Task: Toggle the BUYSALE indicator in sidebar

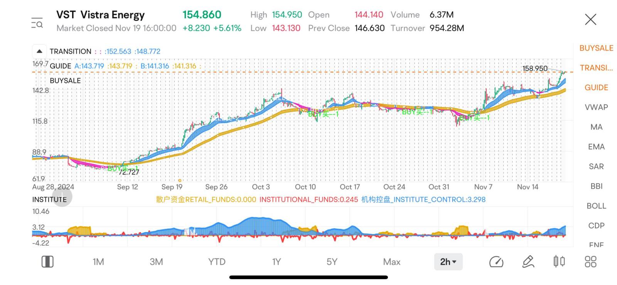Action: (x=596, y=48)
